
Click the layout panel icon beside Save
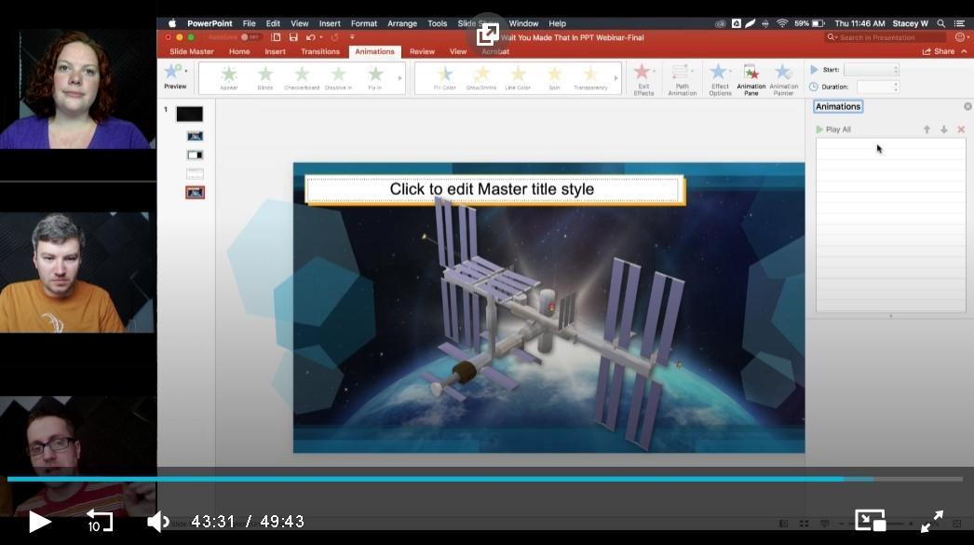[276, 37]
